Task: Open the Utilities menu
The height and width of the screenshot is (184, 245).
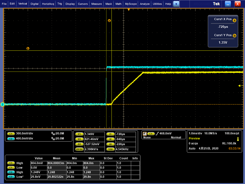Action: coord(157,4)
